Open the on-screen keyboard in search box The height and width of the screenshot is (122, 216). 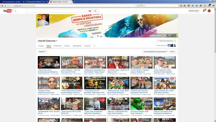tap(90, 11)
